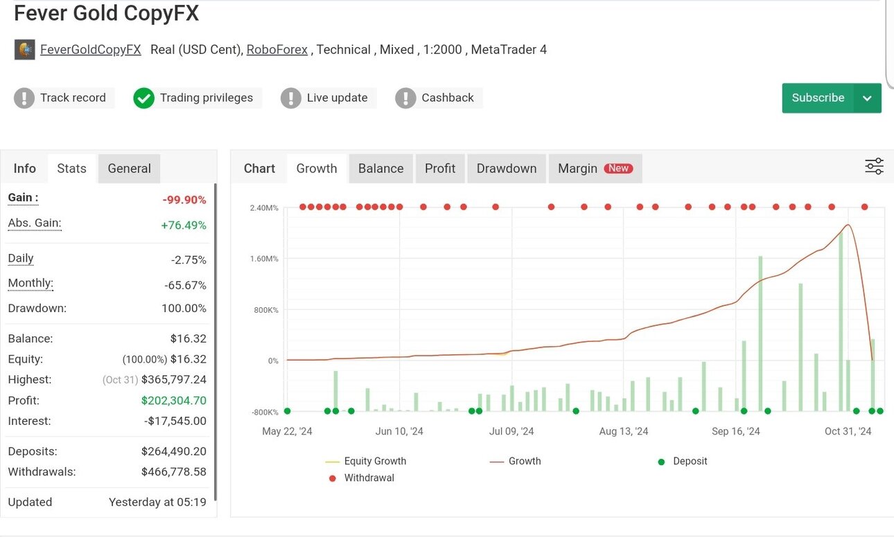The width and height of the screenshot is (894, 537).
Task: Toggle the Equity Growth legend item
Action: [366, 461]
